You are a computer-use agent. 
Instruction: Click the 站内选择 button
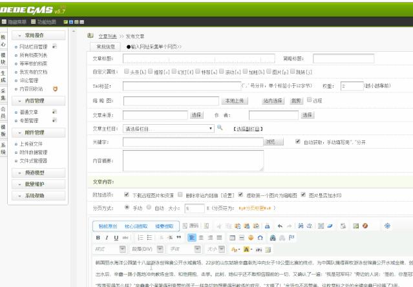click(x=273, y=101)
